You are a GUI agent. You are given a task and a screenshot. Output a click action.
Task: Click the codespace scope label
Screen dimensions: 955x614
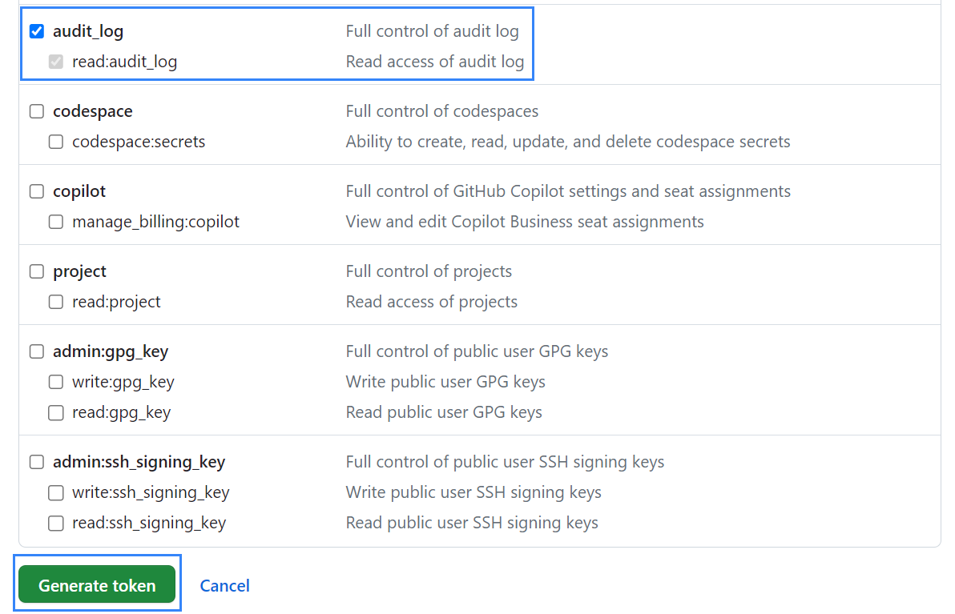(x=93, y=111)
